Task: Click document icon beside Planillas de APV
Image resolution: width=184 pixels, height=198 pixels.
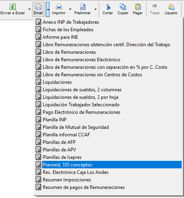Action: click(x=38, y=149)
